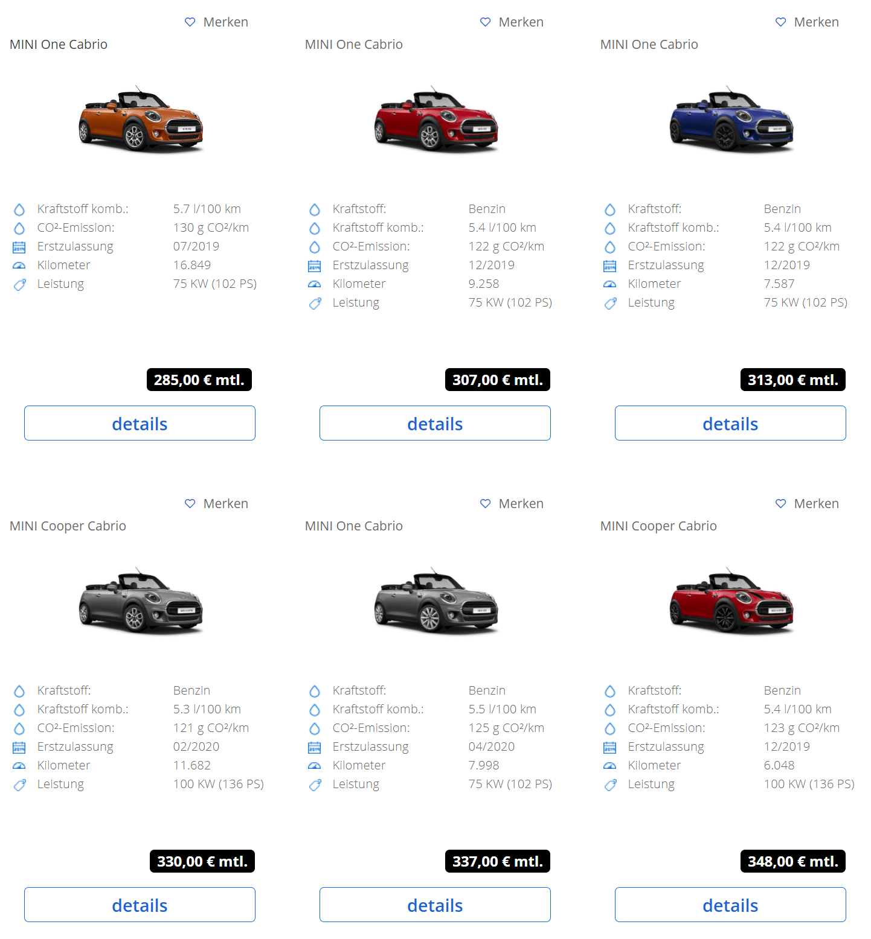Click the 313,00 € mtl. price badge

click(793, 380)
